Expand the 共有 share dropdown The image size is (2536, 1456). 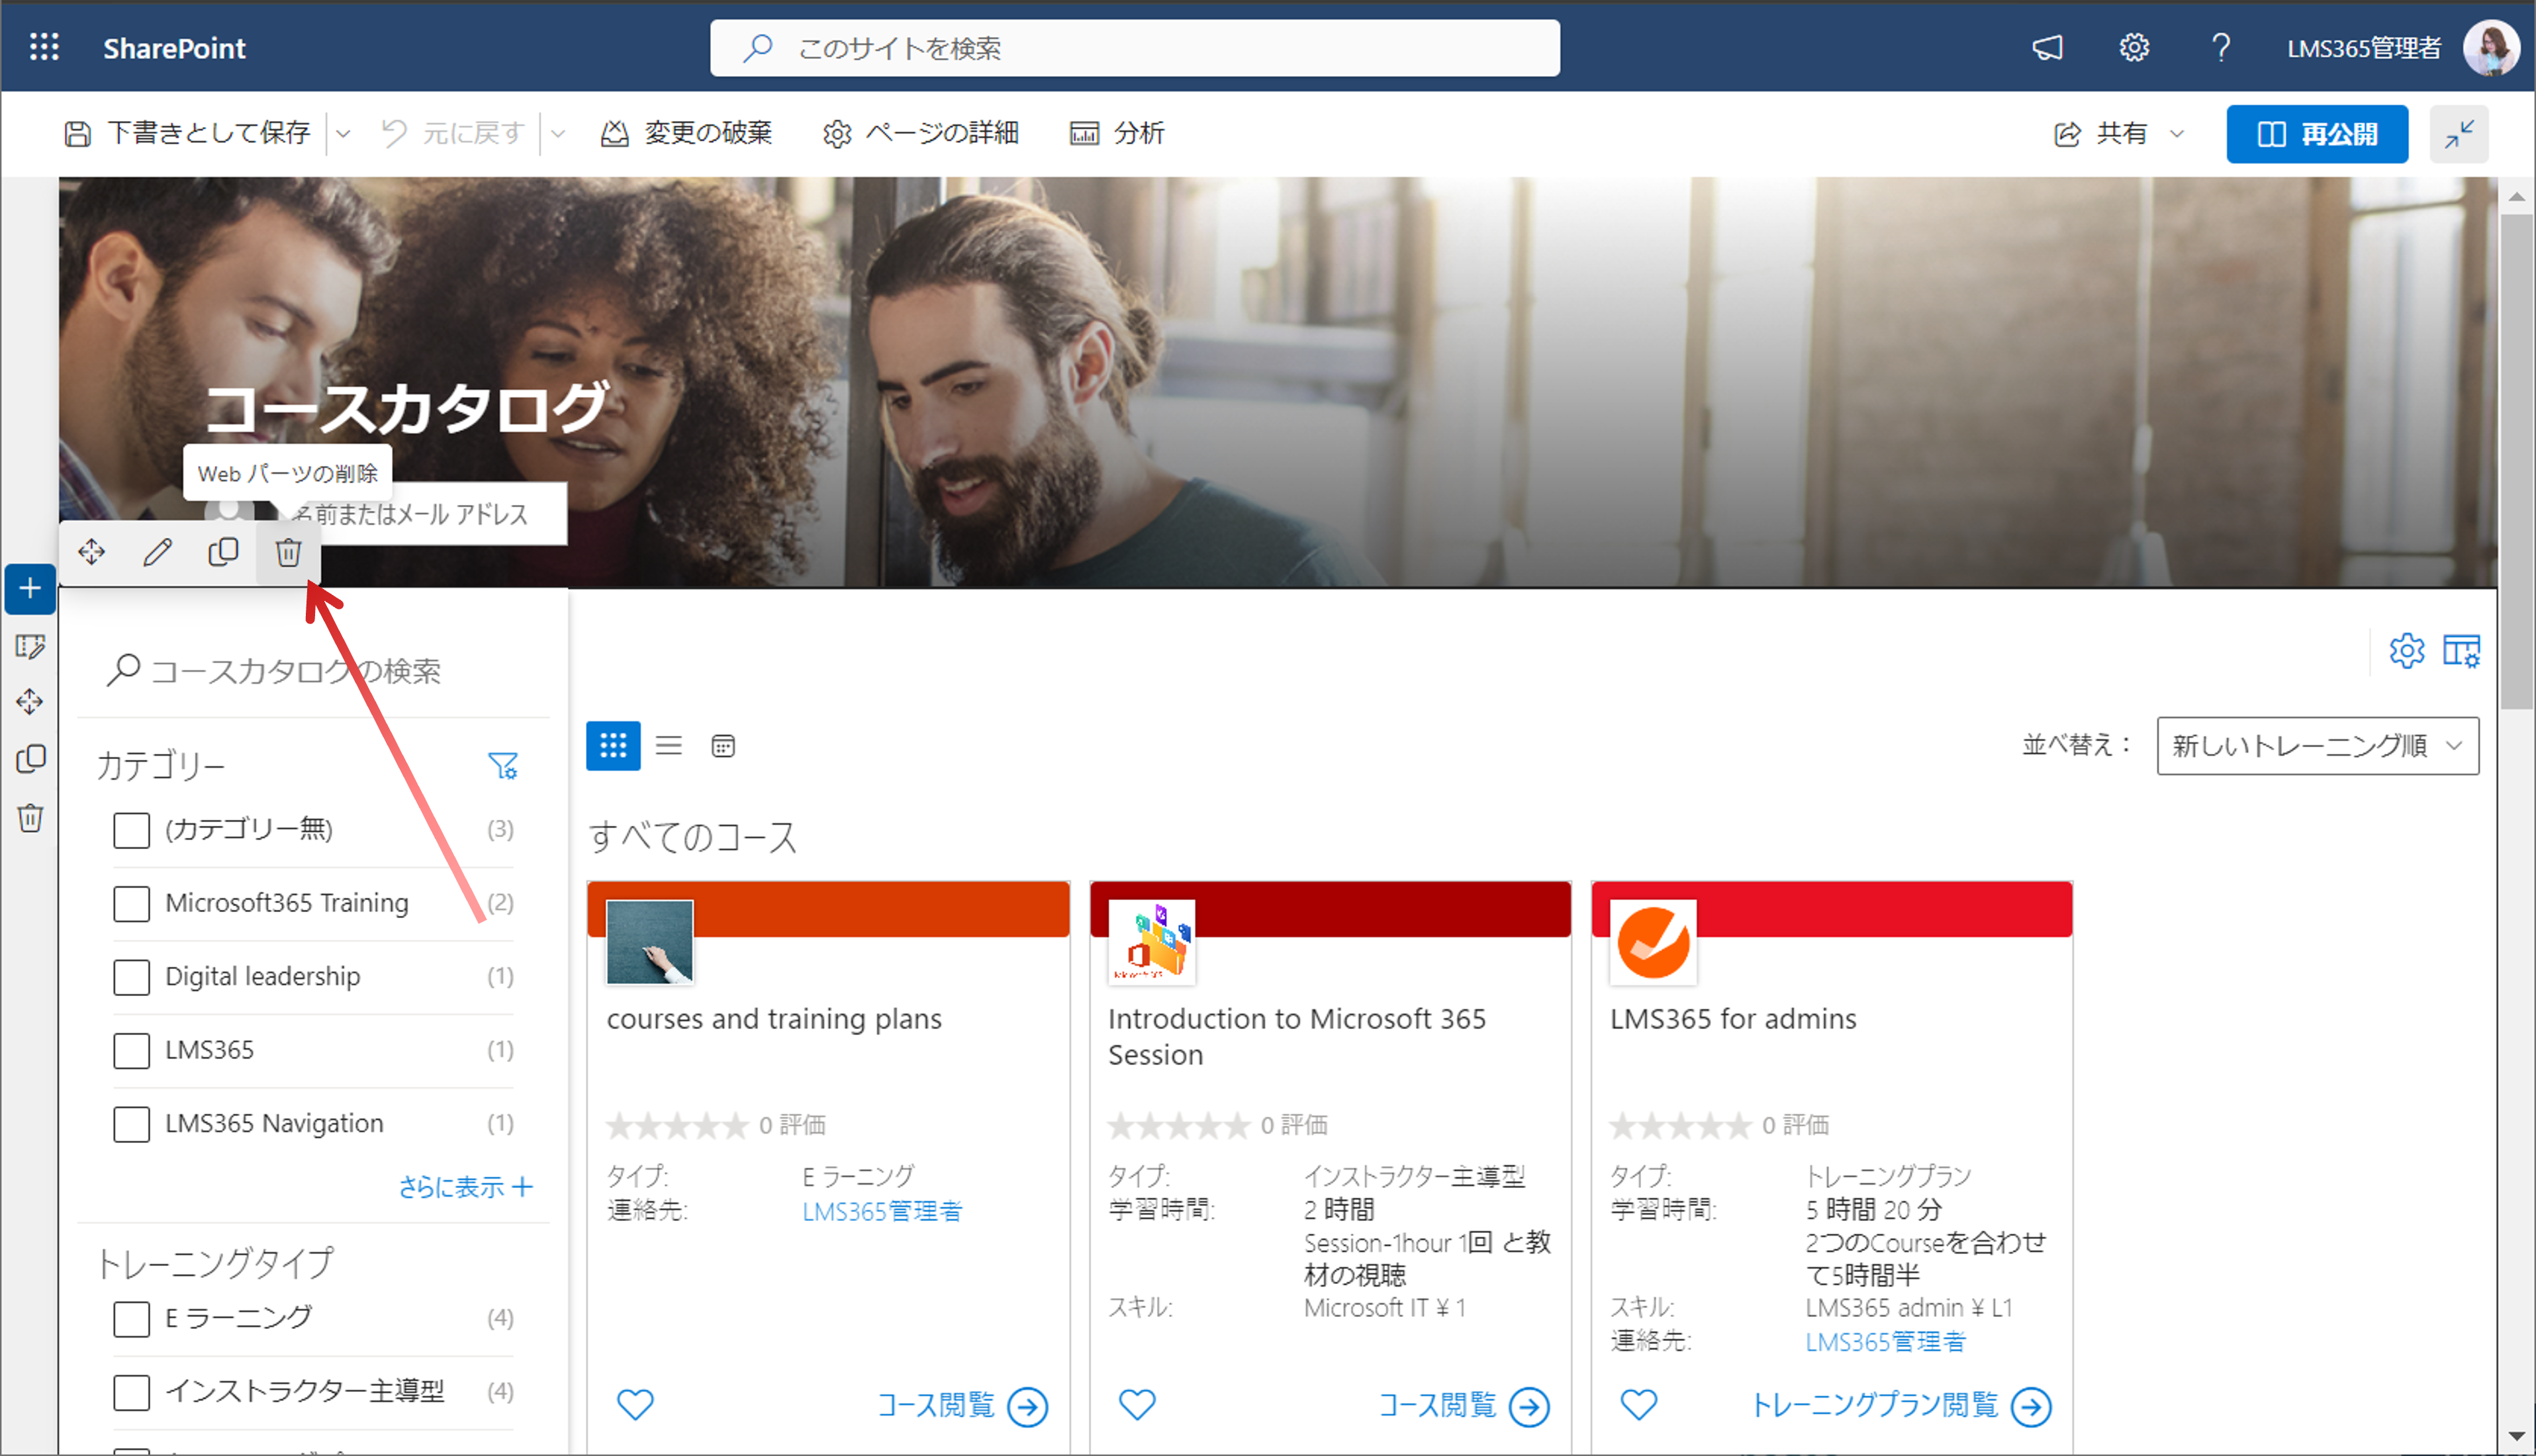coord(2177,133)
